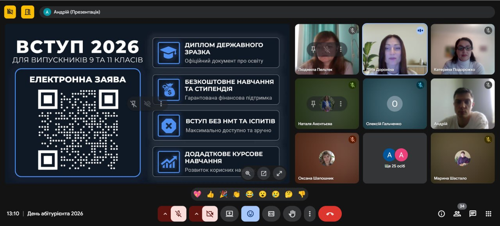Pin Людмила Пельтек's video tile
This screenshot has height=226, width=500.
click(313, 49)
